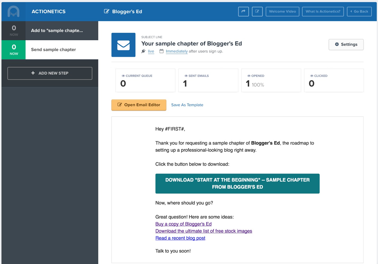Click the plug icon beside live
Screen dimensions: 378x264
[x=143, y=51]
